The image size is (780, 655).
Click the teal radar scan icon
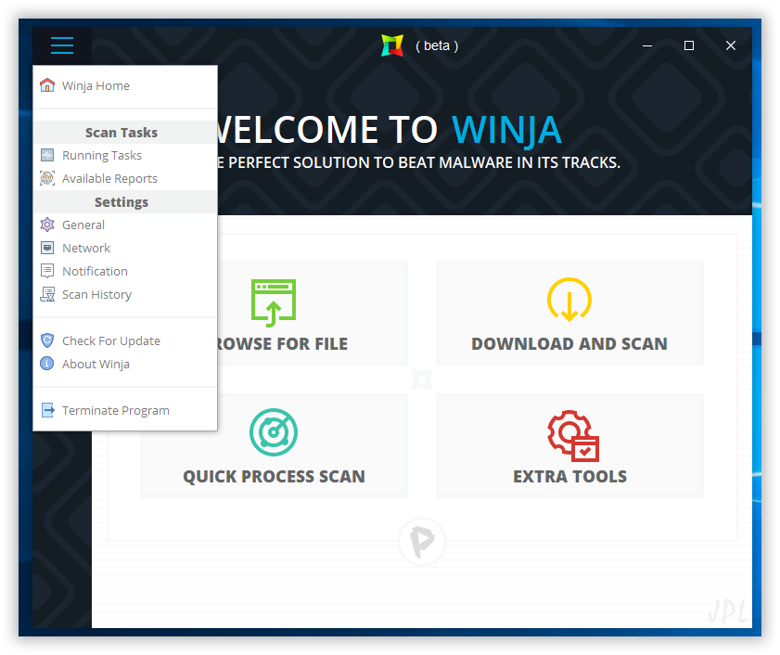coord(274,432)
